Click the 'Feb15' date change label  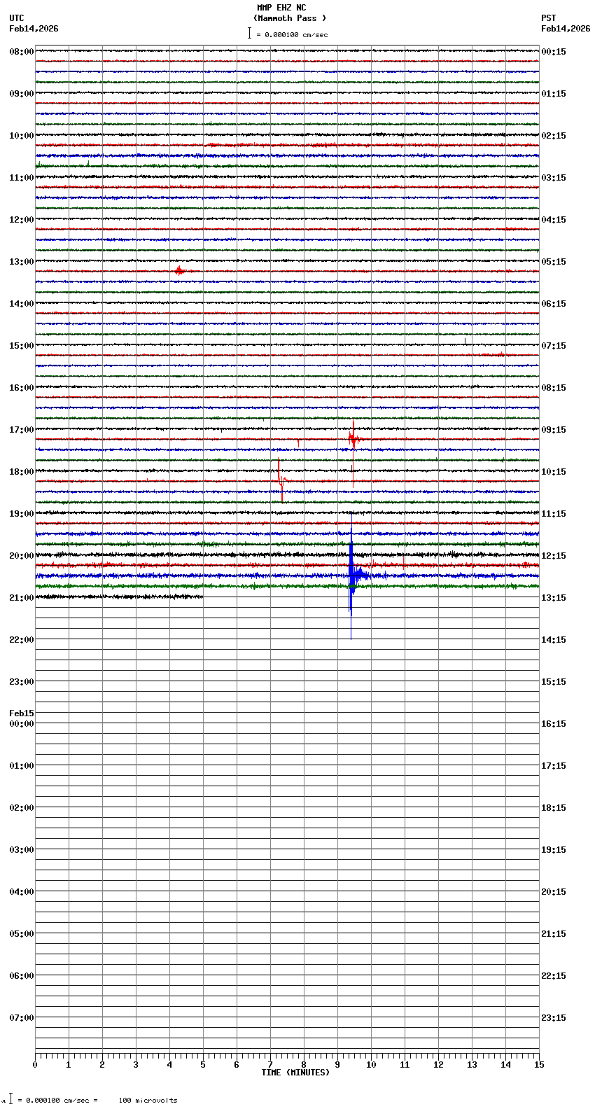(22, 713)
